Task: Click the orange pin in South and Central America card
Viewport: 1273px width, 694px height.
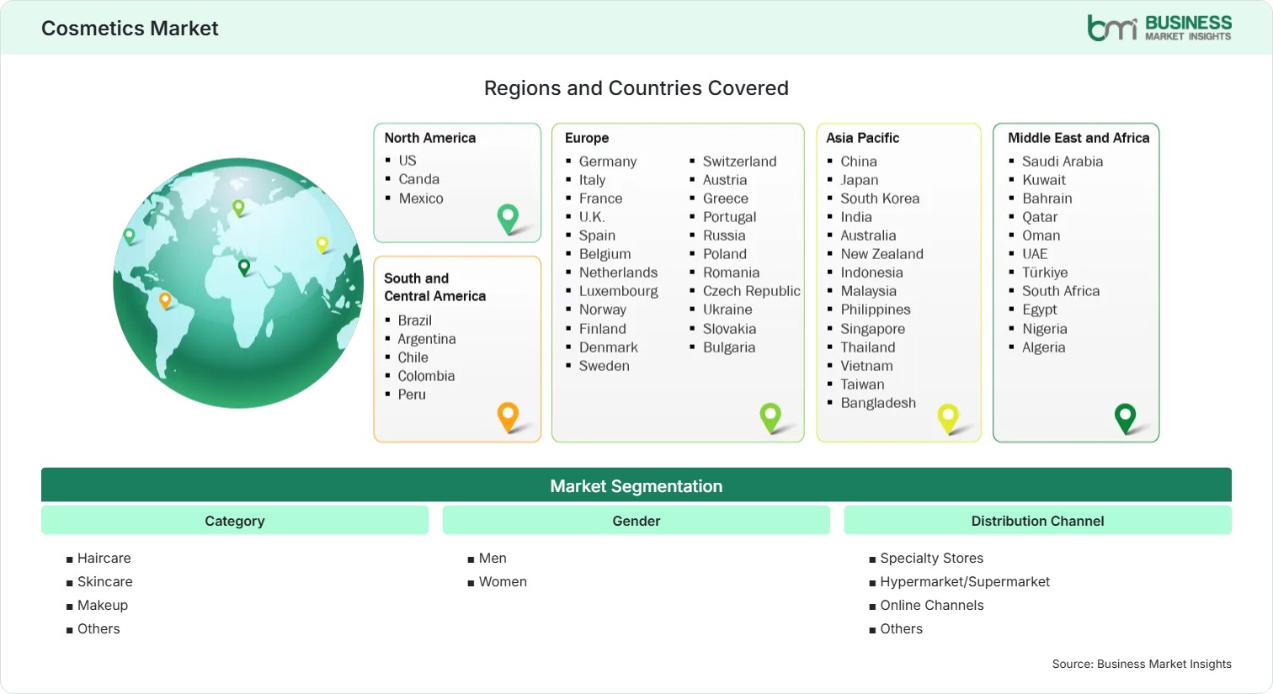Action: [x=508, y=417]
